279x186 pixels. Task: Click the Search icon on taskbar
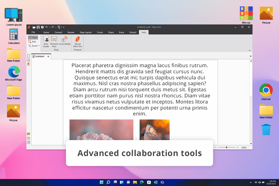tap(108, 182)
